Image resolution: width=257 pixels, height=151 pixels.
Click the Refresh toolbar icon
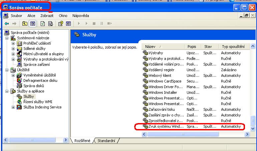43,24
